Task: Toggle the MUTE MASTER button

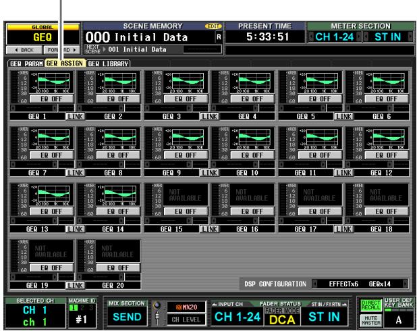Action: point(371,320)
